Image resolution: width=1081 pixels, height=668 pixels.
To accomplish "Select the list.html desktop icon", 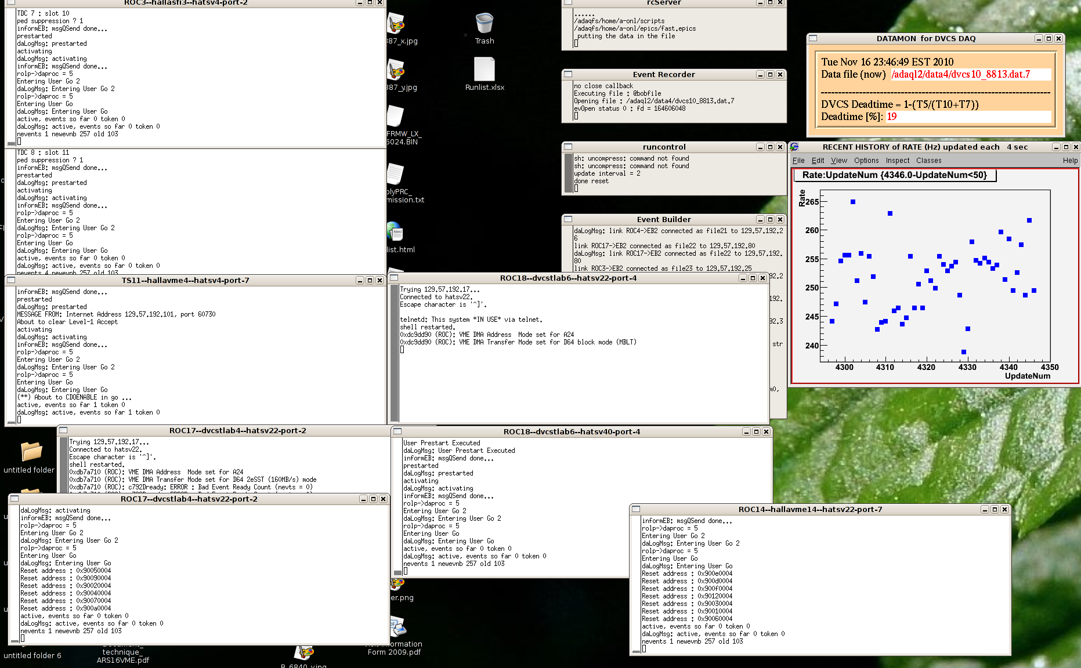I will pyautogui.click(x=396, y=232).
